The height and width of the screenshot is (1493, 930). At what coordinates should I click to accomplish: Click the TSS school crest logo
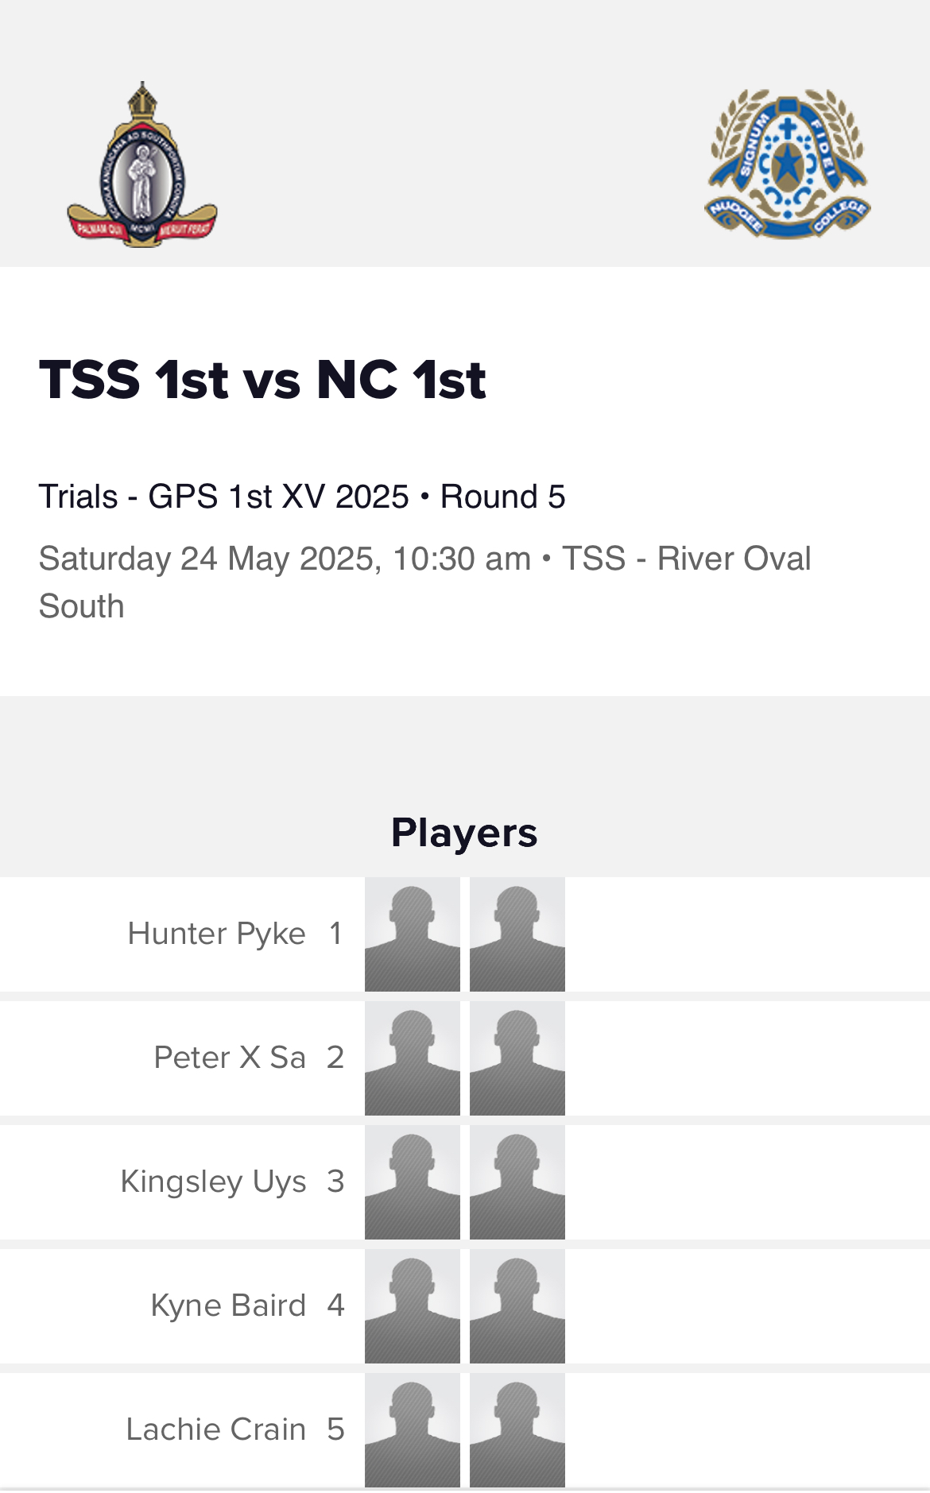coord(142,165)
